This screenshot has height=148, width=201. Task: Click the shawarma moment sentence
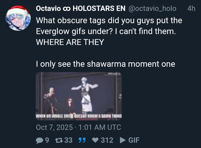click(x=106, y=64)
